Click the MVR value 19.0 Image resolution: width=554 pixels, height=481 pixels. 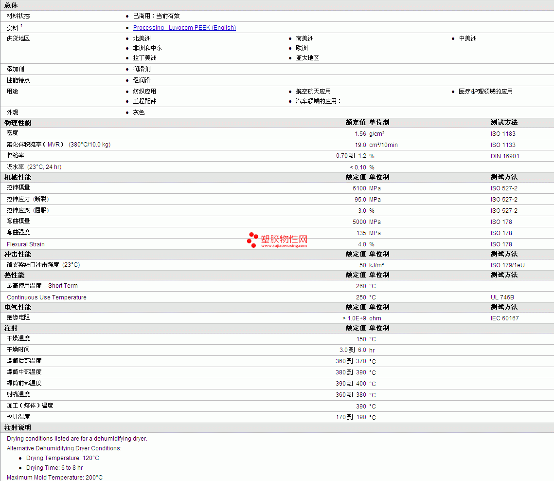point(360,145)
